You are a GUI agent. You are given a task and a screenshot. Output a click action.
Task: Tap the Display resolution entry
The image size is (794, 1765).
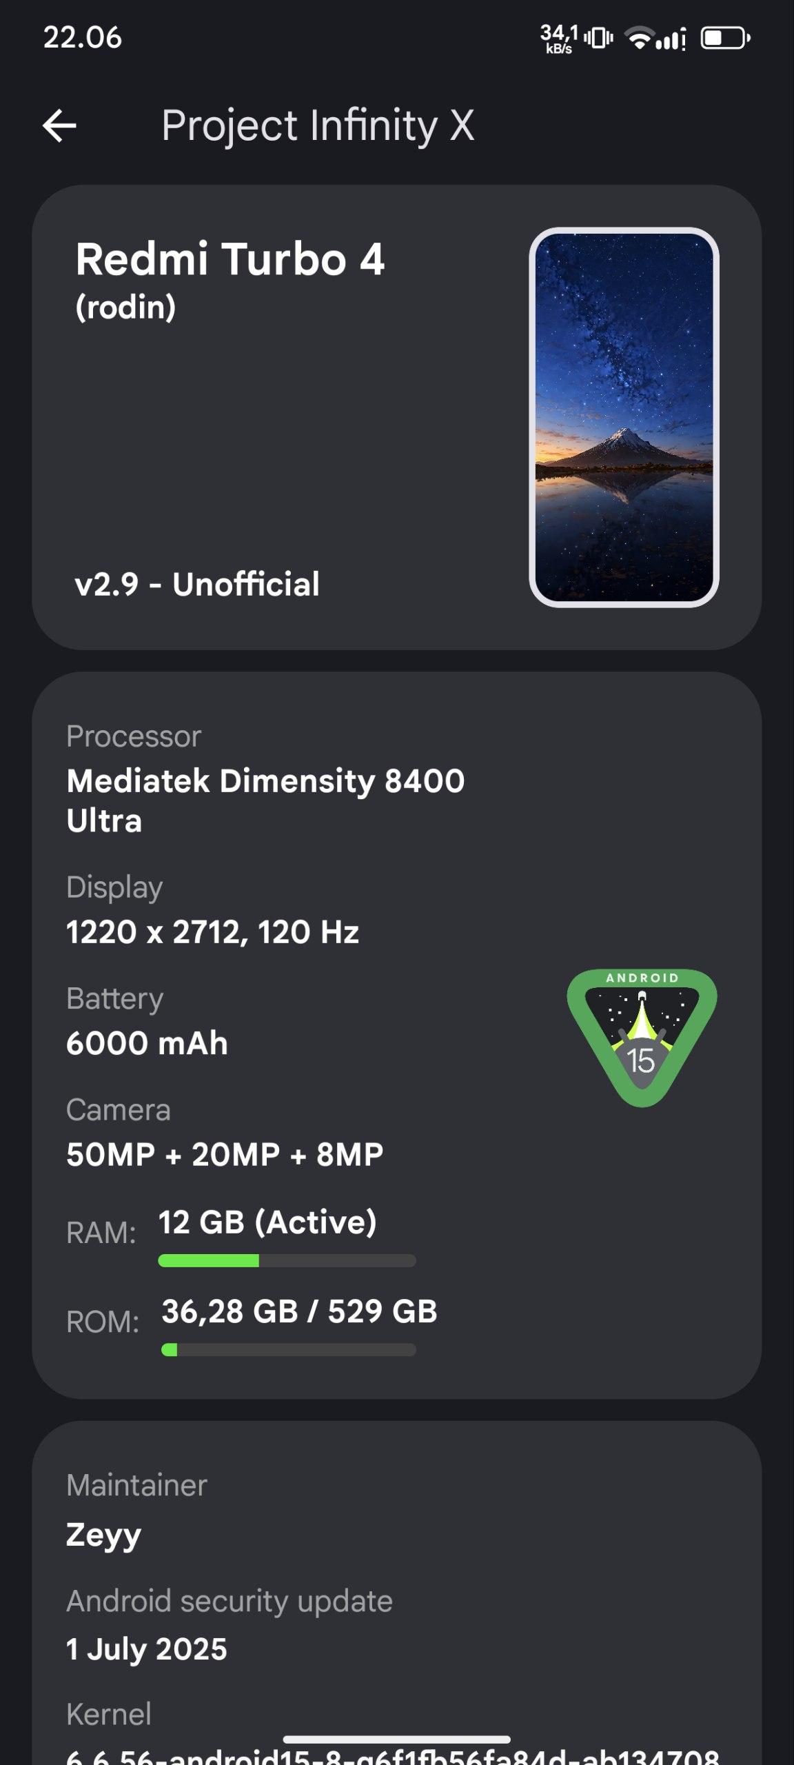pos(212,931)
